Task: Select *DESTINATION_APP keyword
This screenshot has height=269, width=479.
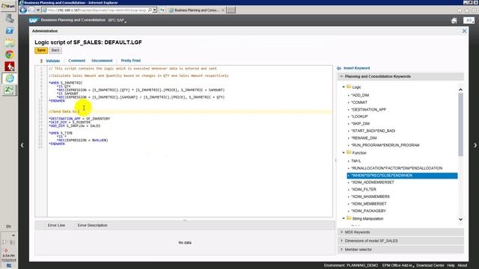Action: pyautogui.click(x=369, y=110)
